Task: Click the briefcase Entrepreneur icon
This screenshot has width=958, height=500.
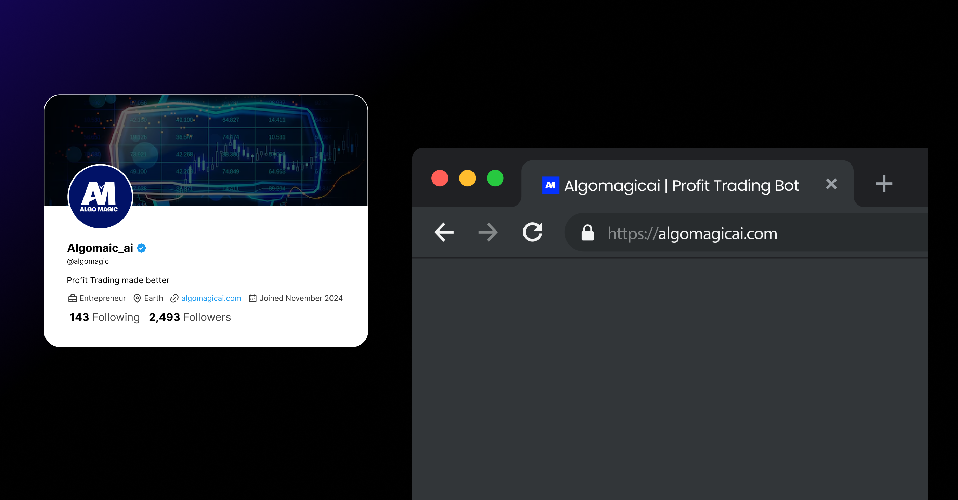Action: (x=73, y=298)
